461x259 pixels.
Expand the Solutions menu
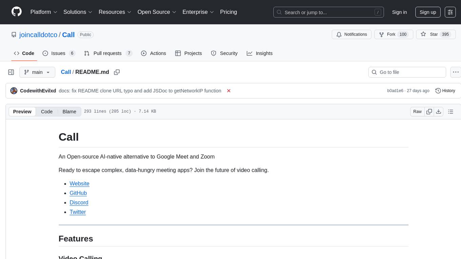pyautogui.click(x=78, y=12)
